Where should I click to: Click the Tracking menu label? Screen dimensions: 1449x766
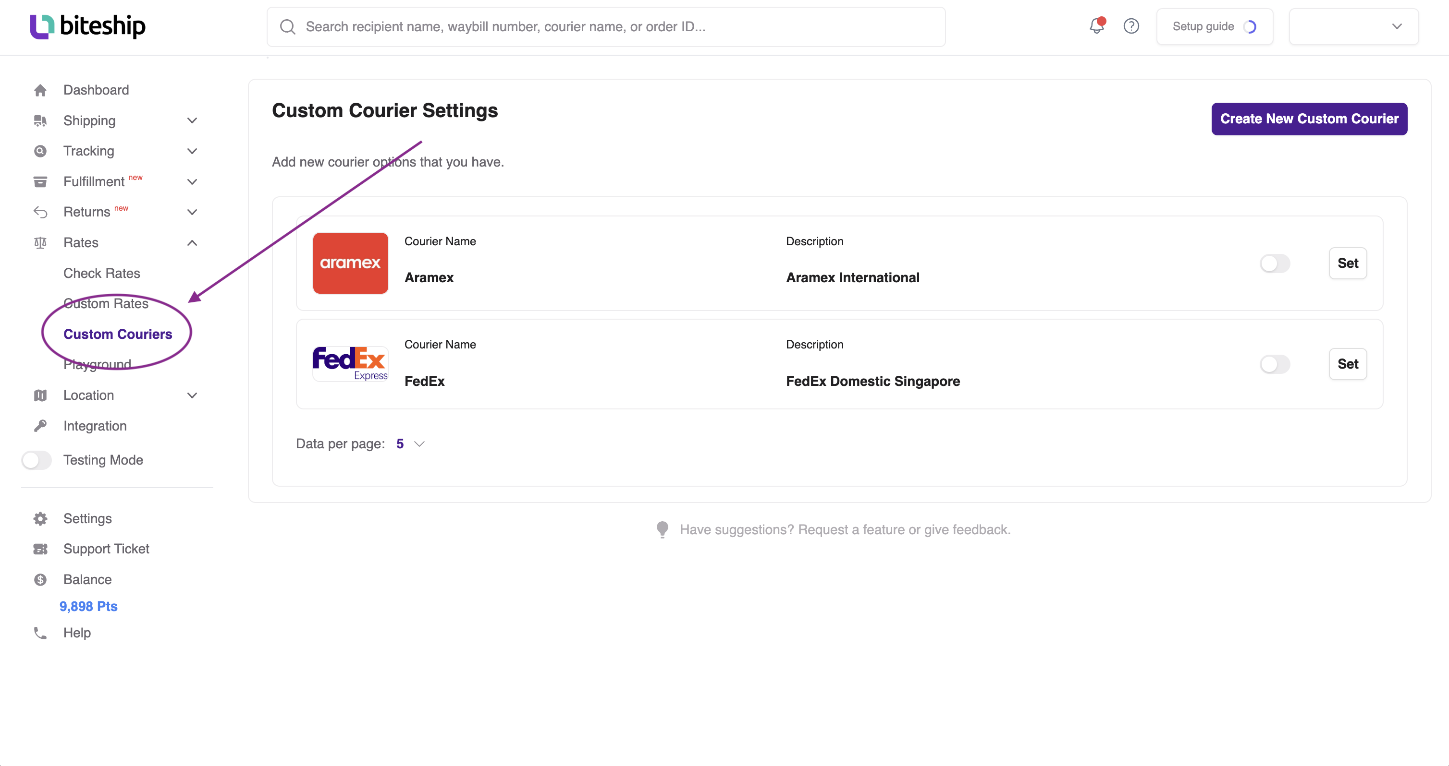point(88,151)
